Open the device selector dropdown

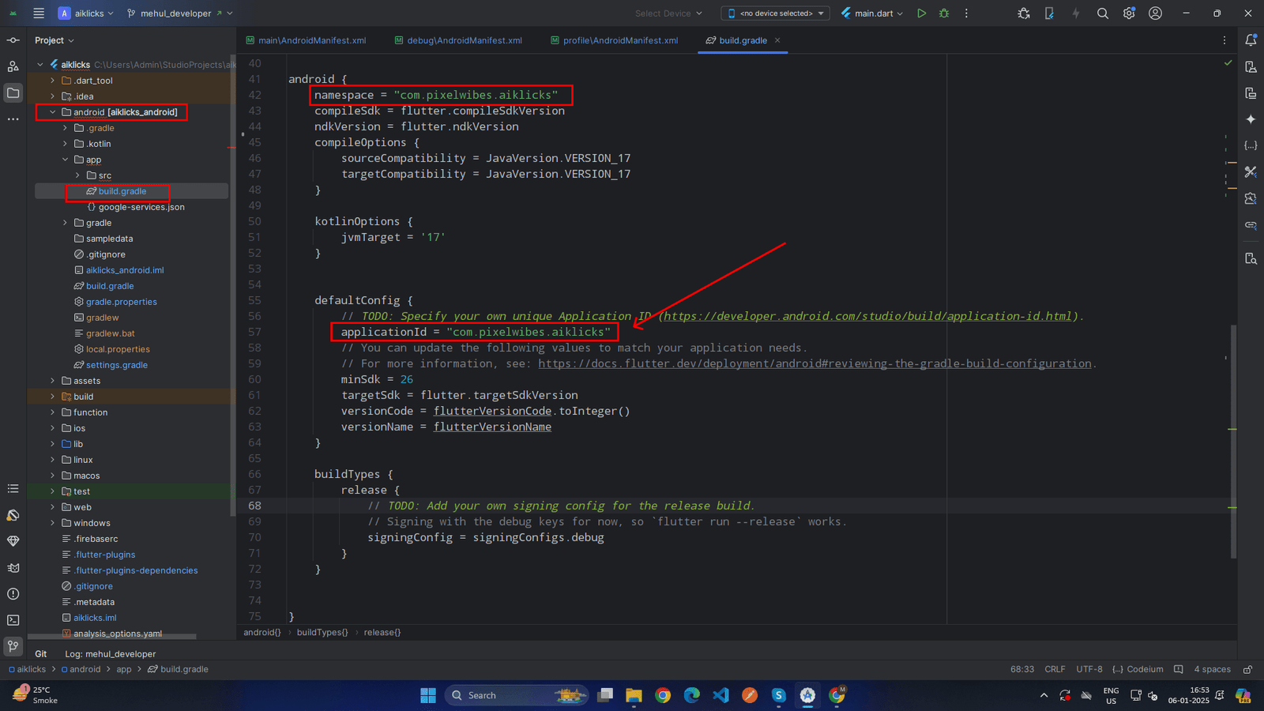pyautogui.click(x=775, y=13)
